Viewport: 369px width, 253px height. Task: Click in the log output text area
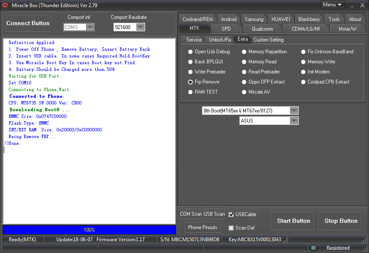89,131
